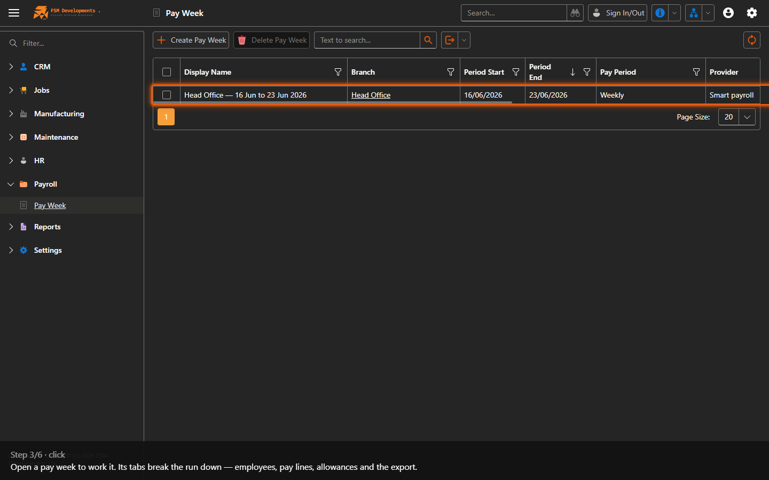The width and height of the screenshot is (769, 480).
Task: Open the settings gear icon
Action: pyautogui.click(x=752, y=13)
